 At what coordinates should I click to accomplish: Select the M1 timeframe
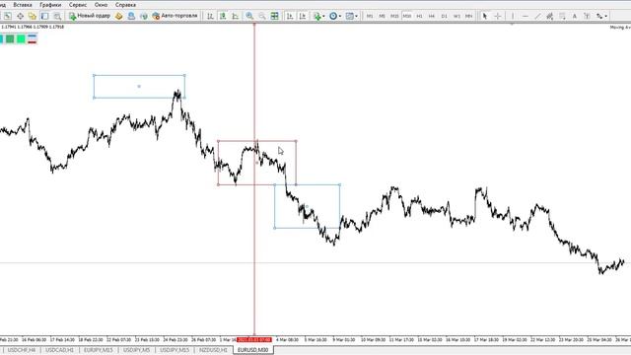[x=370, y=16]
